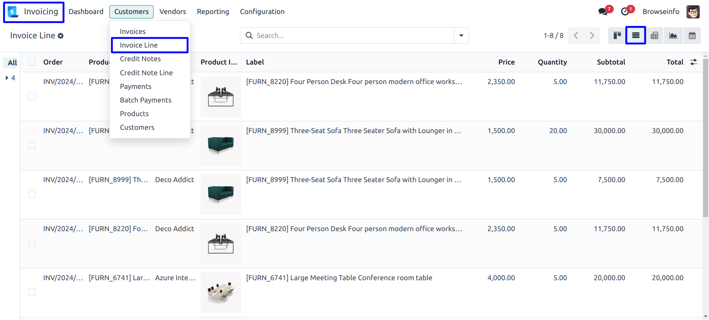Switch to Pivot table view
This screenshot has width=709, height=320.
(x=654, y=35)
